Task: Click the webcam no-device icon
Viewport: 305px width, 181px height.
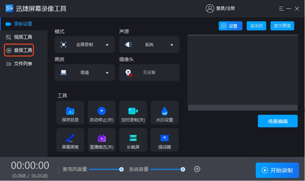Action: (129, 73)
